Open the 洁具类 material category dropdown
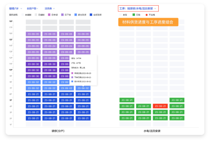The height and width of the screenshot is (142, 210). coord(49,9)
